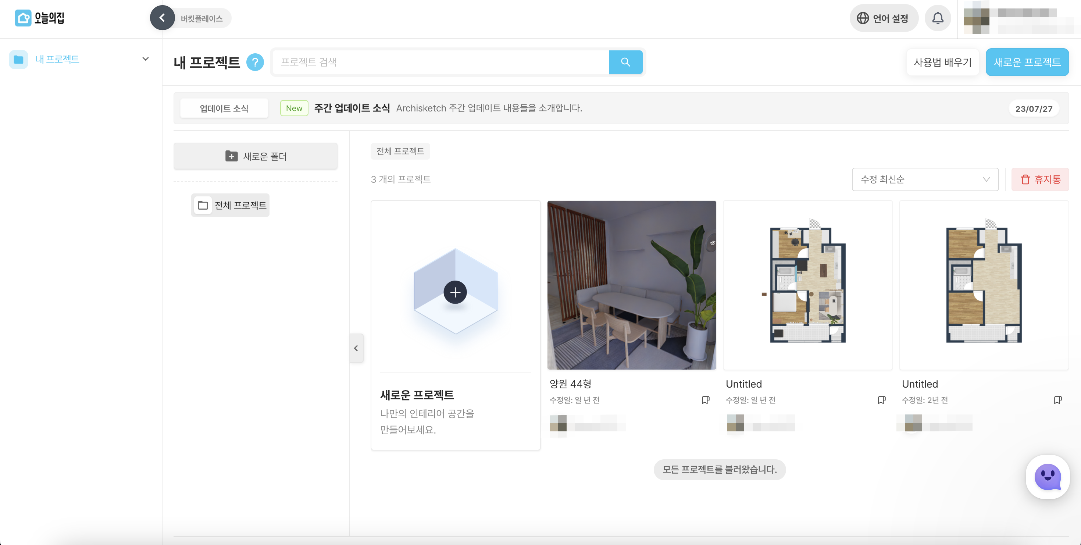Viewport: 1081px width, 545px height.
Task: Open the 업데이트 소식 tab
Action: [x=224, y=108]
